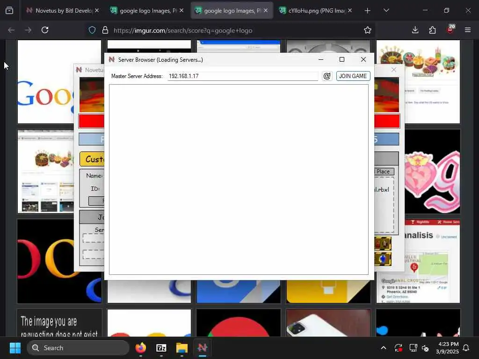Click the site security padlock icon
This screenshot has width=479, height=359.
[x=105, y=30]
